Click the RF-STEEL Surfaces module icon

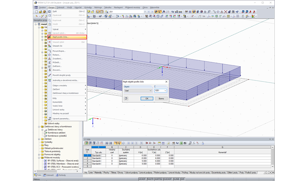[45, 161]
